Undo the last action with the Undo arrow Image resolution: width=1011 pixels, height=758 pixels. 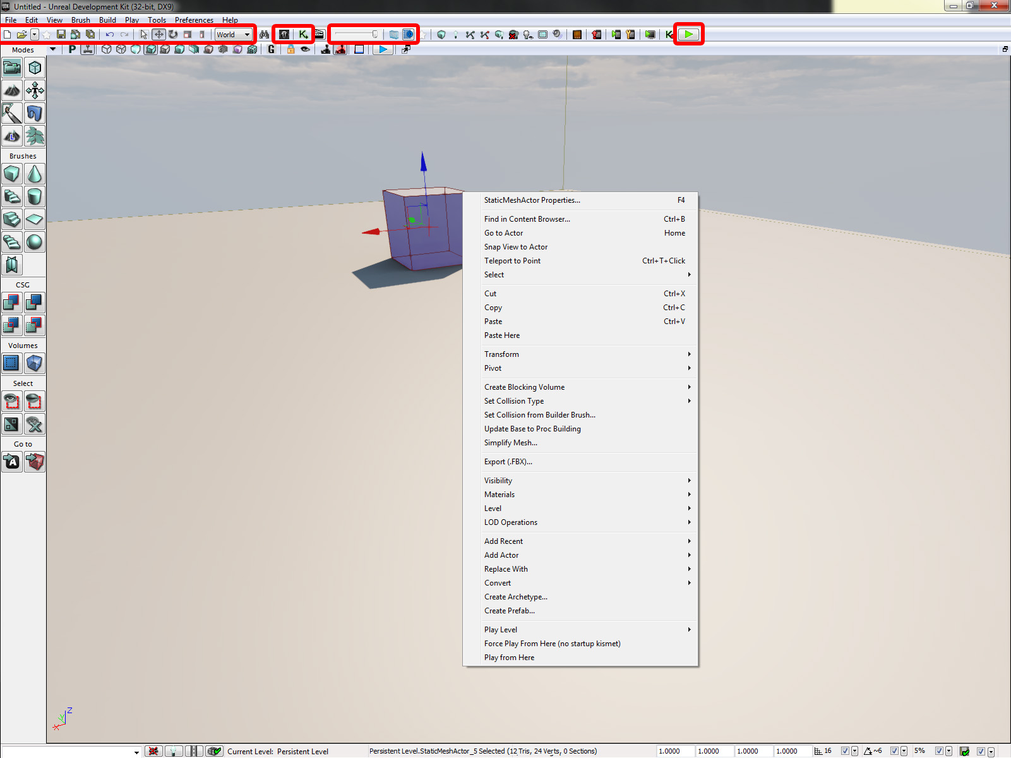[110, 35]
